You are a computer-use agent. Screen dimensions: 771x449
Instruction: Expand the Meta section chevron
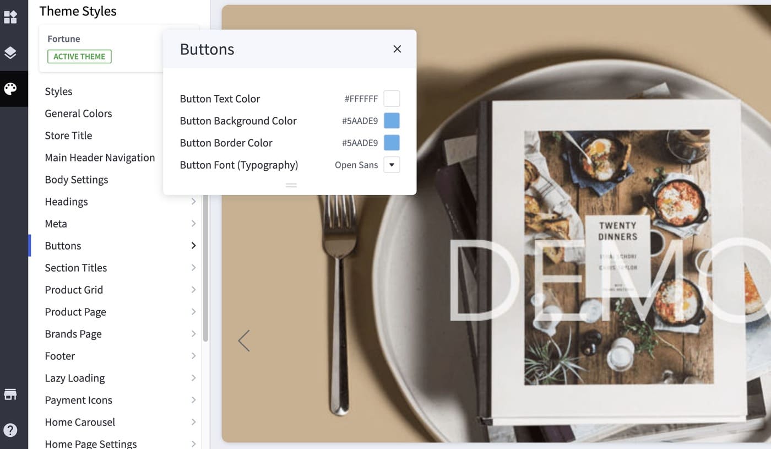pyautogui.click(x=193, y=224)
